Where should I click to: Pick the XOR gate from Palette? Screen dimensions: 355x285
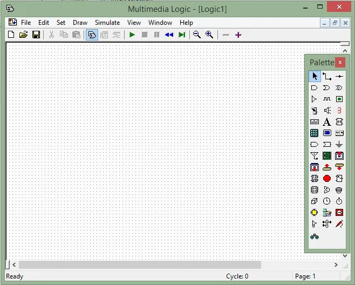click(339, 87)
